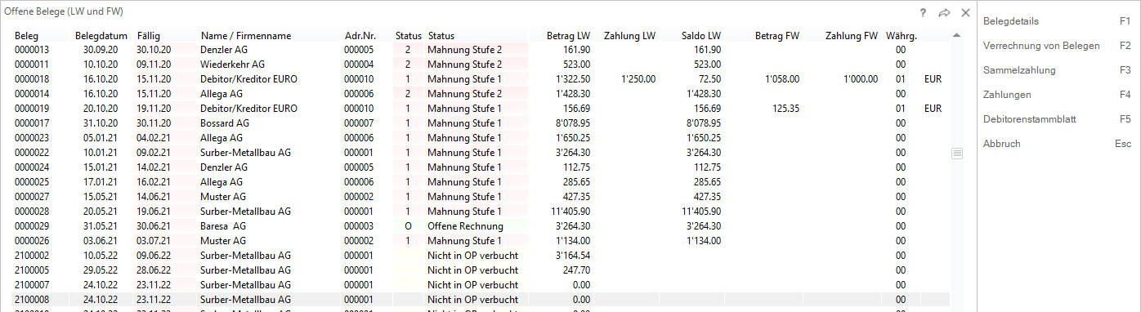
Task: Open the help question mark icon
Action: [x=923, y=13]
